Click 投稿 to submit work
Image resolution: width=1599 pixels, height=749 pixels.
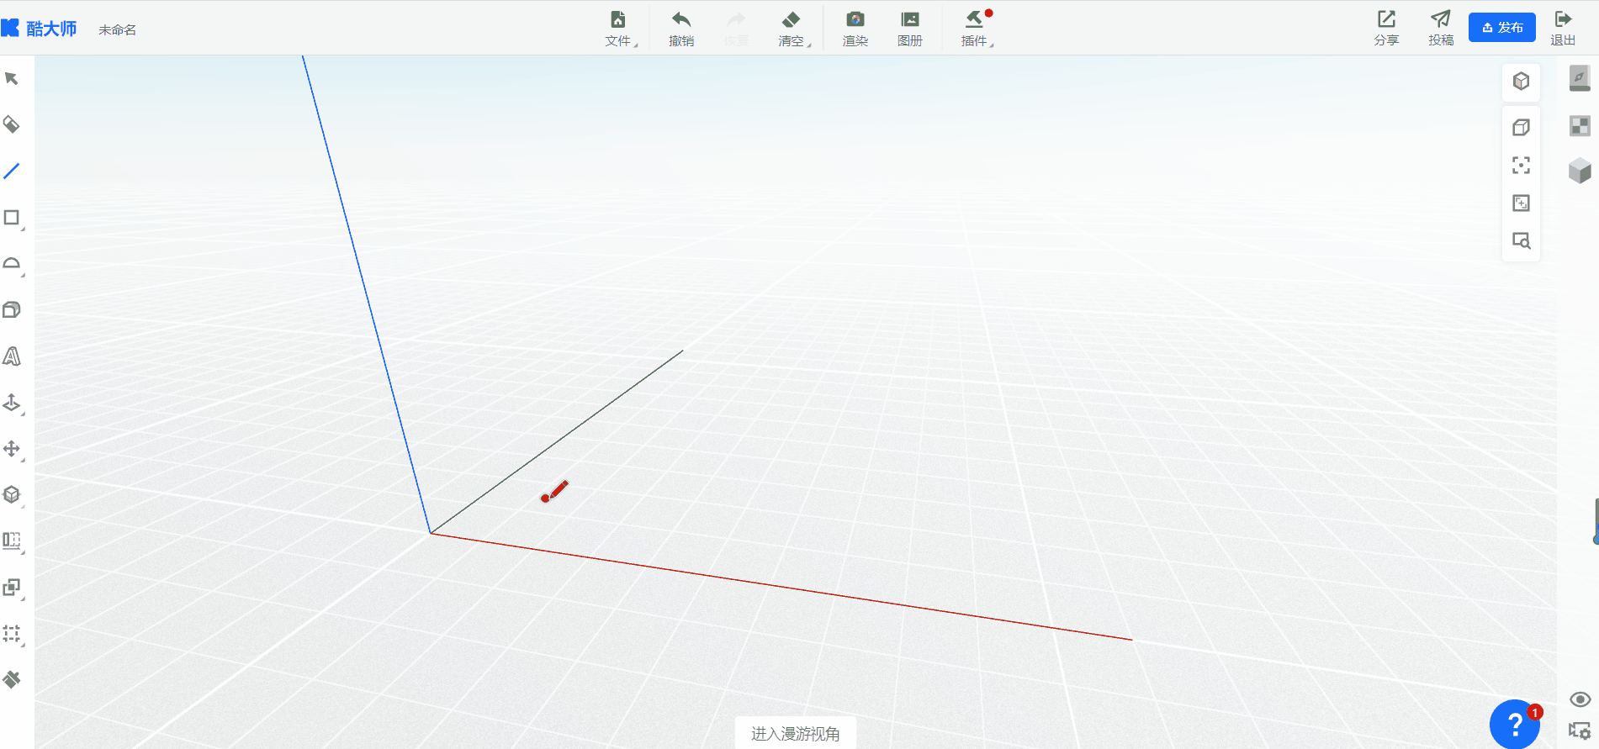tap(1441, 29)
